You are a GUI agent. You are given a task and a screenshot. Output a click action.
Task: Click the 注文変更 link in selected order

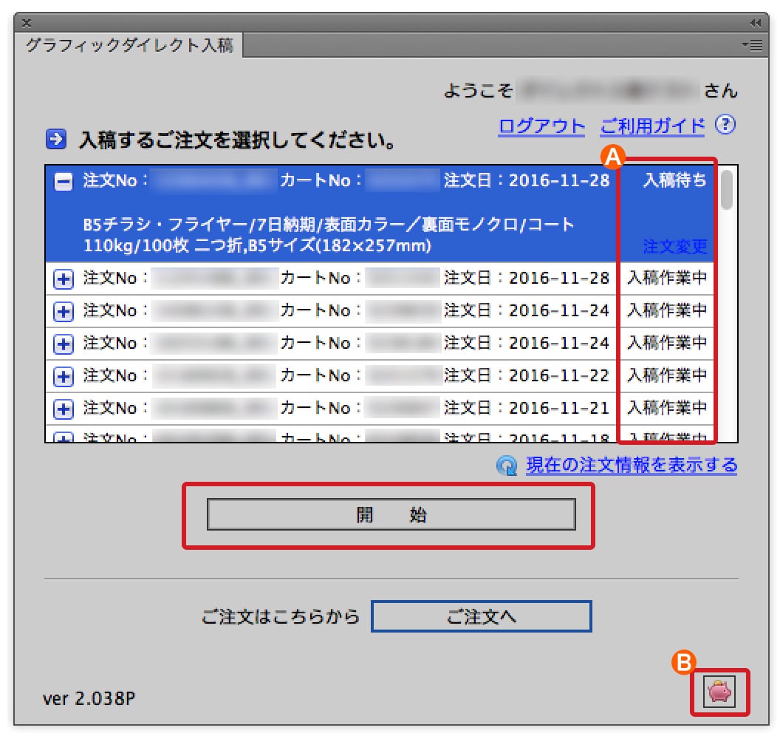(x=674, y=245)
